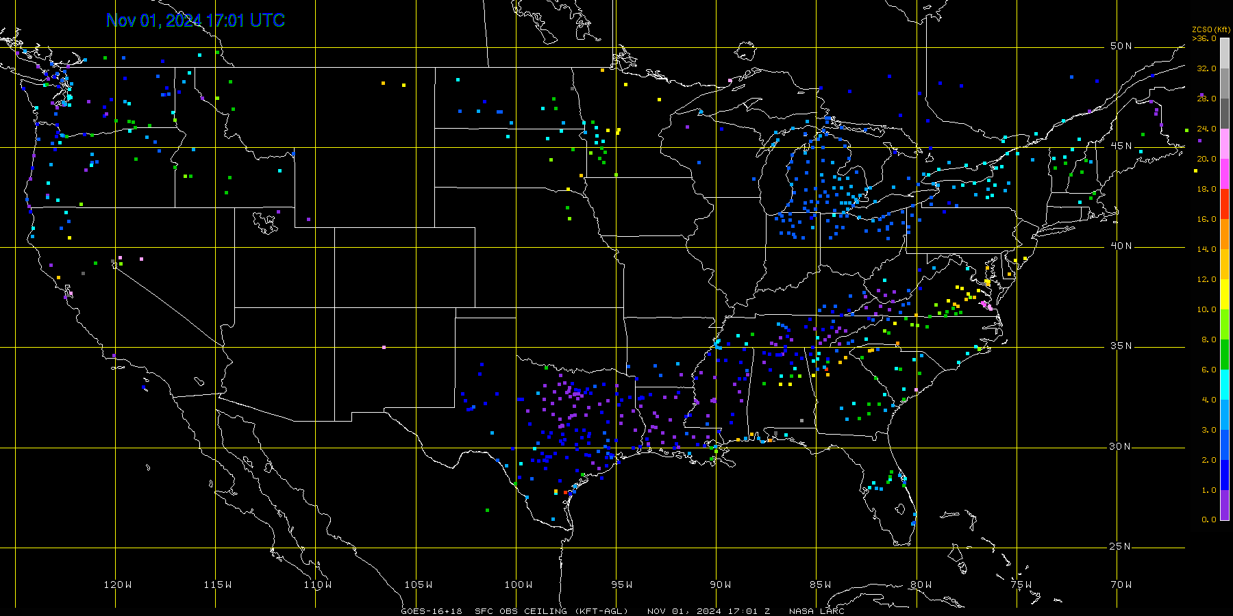1233x616 pixels.
Task: Click the '2.0' legend label
Action: (1209, 460)
